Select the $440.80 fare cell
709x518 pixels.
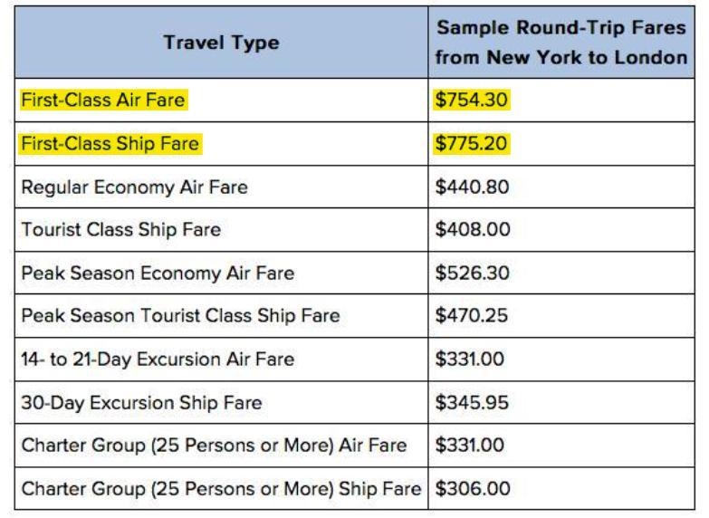[x=561, y=187]
